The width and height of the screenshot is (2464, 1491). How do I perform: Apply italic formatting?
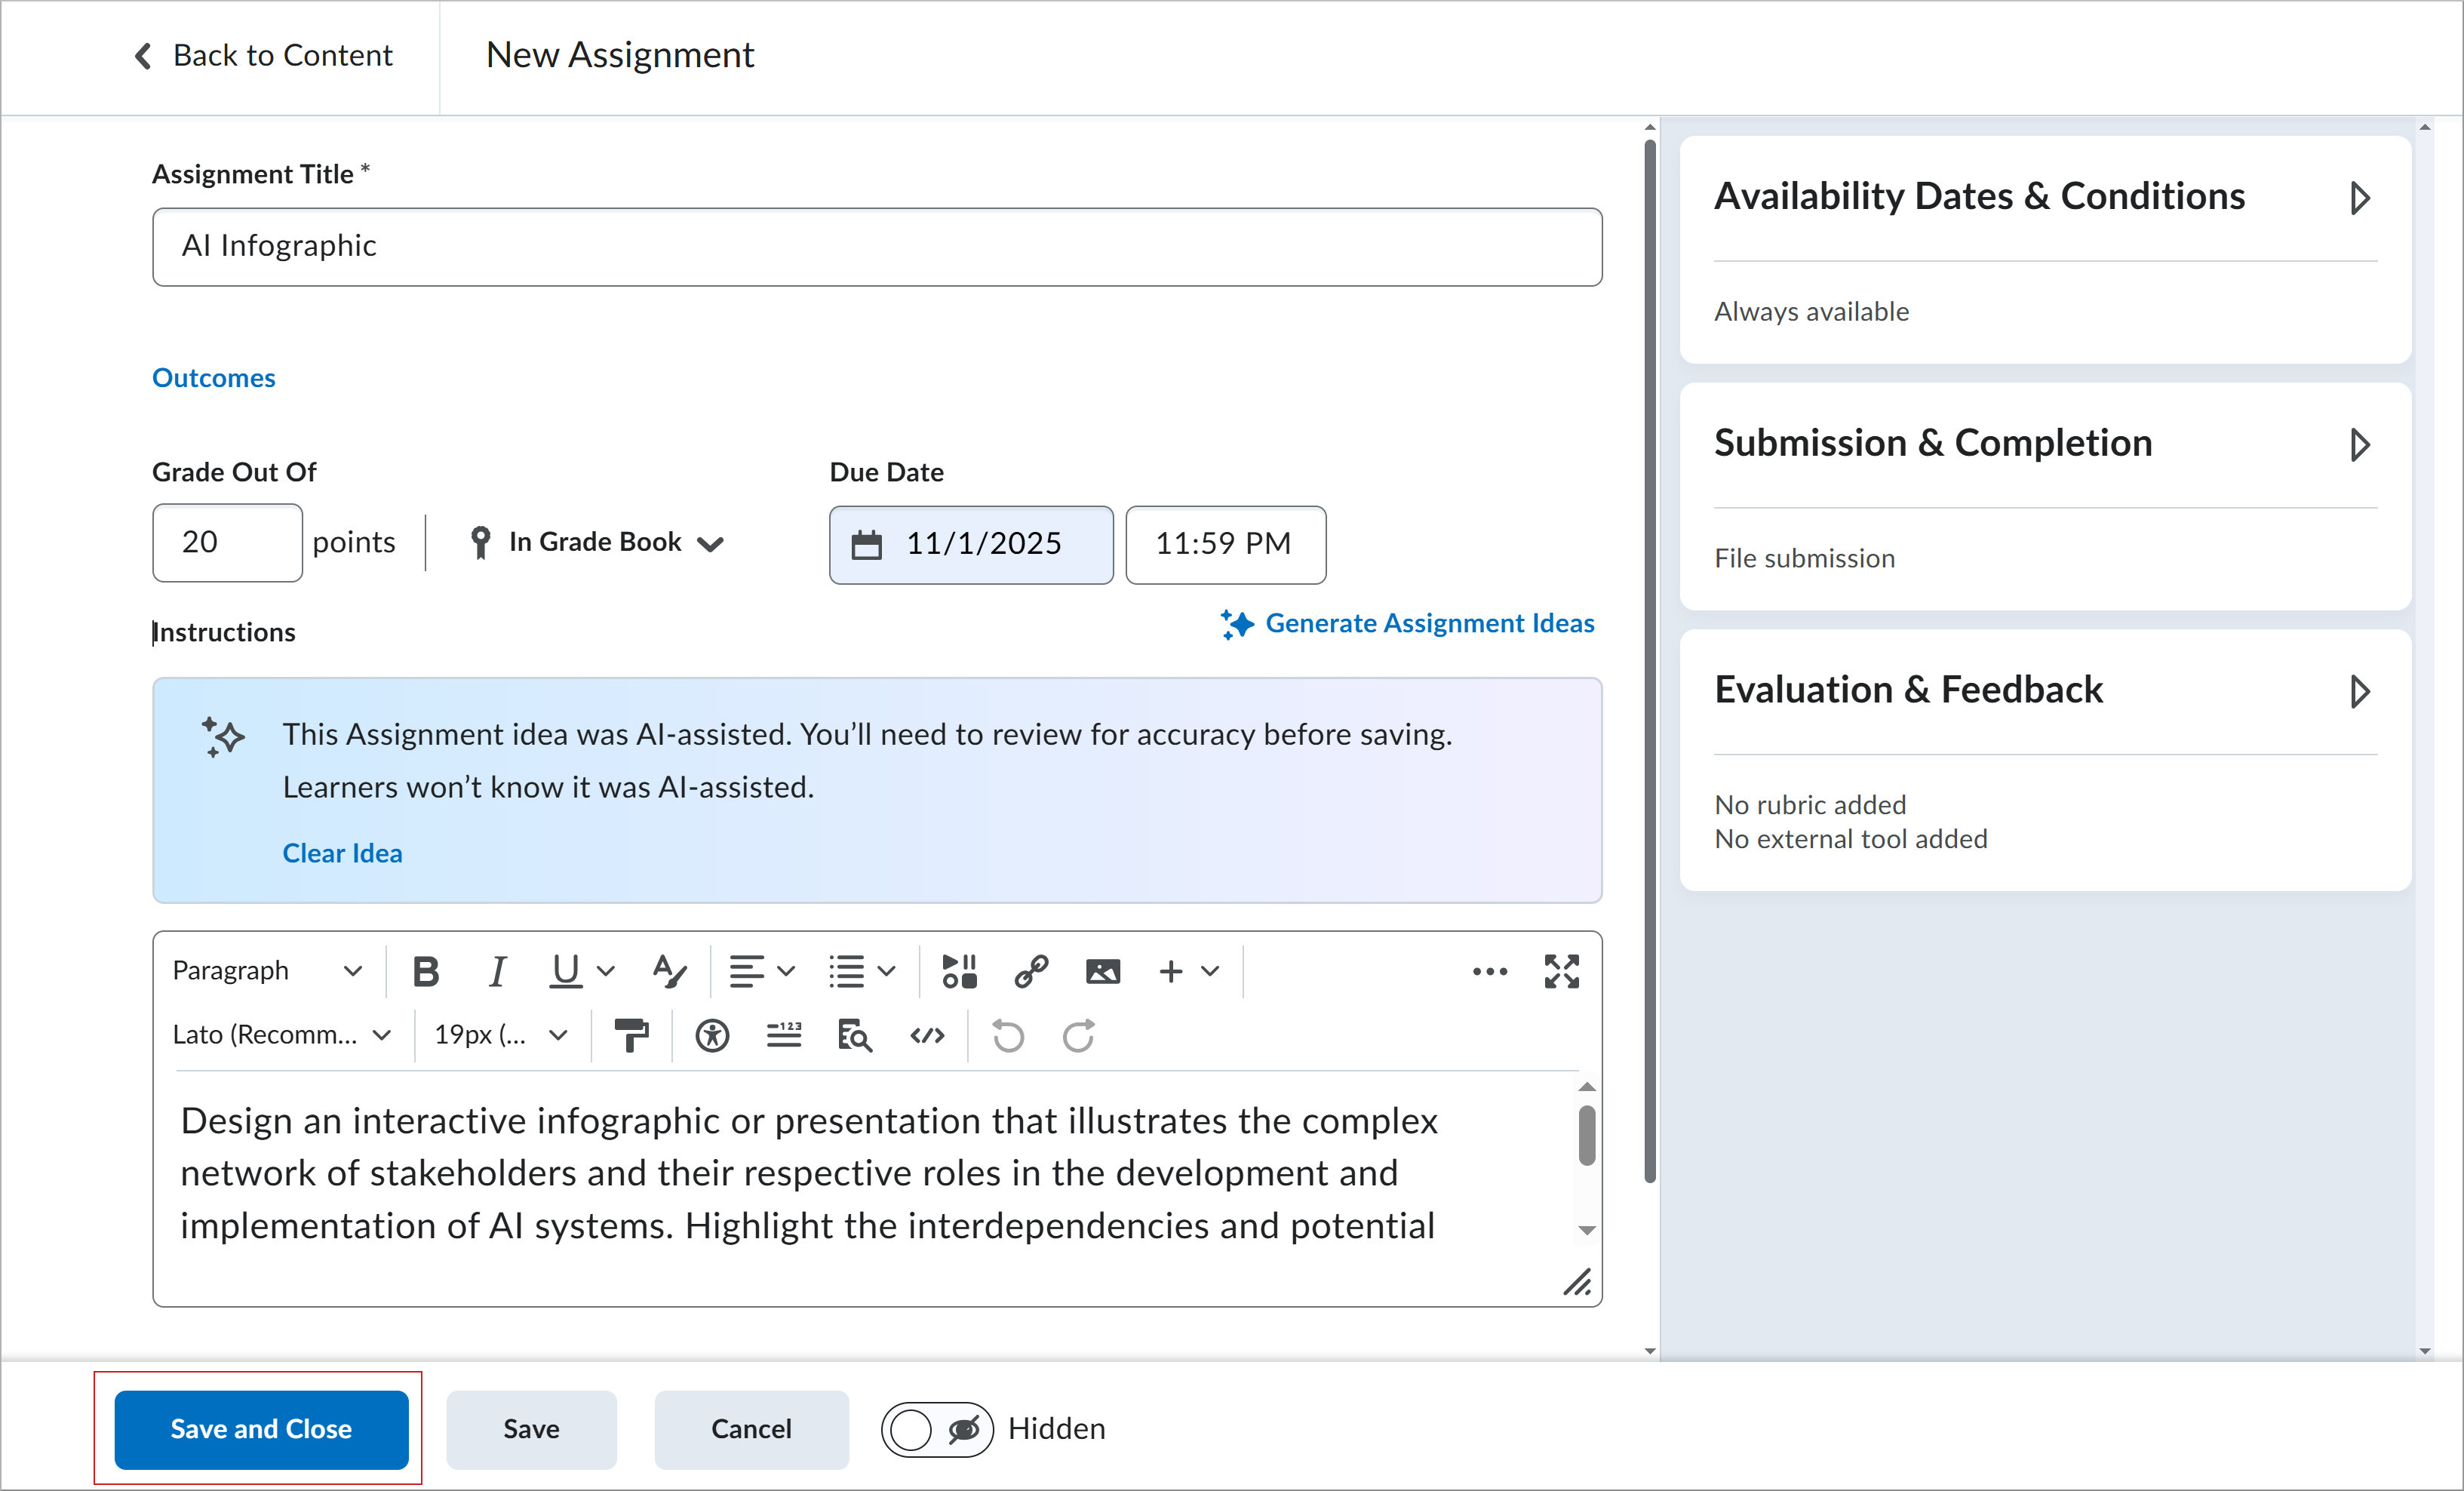497,971
